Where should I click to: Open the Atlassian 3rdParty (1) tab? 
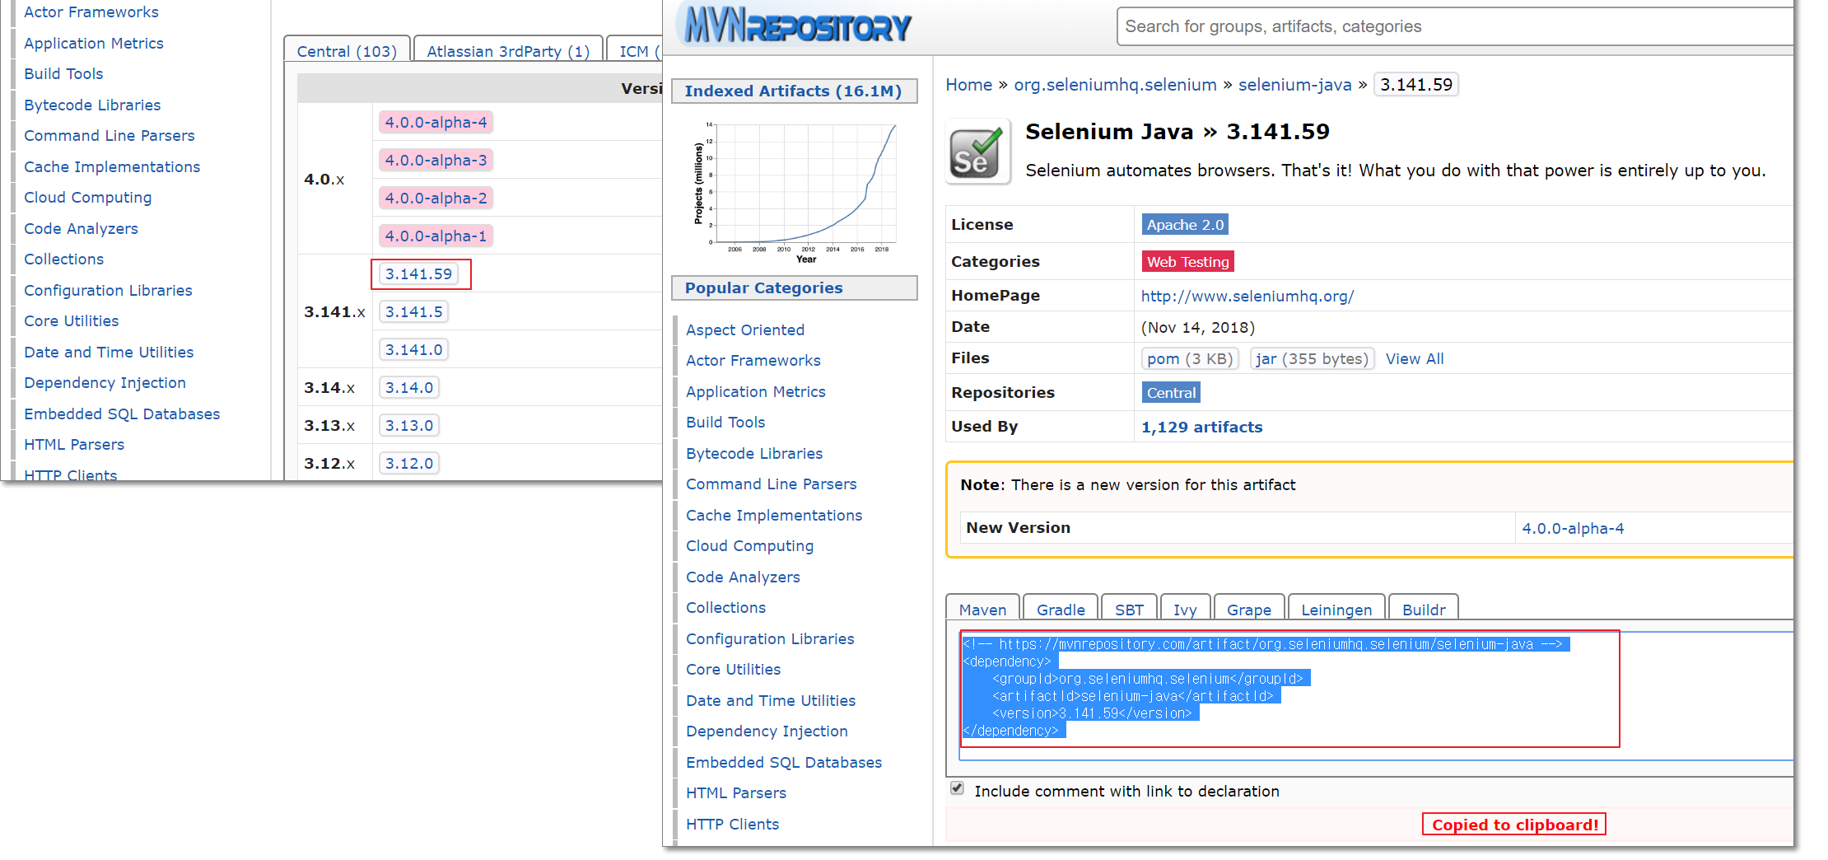pos(508,50)
